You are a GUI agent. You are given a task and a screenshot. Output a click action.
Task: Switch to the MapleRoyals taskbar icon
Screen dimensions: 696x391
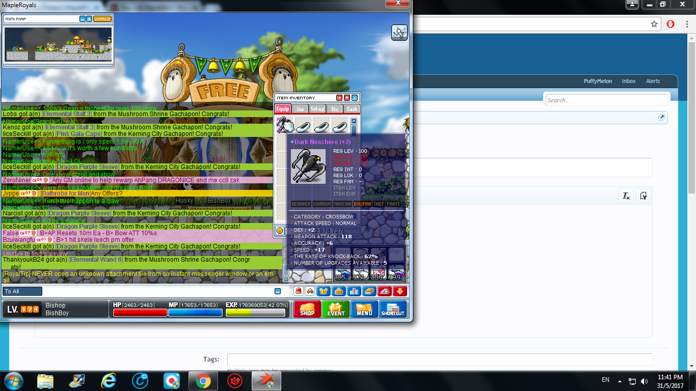pyautogui.click(x=265, y=381)
